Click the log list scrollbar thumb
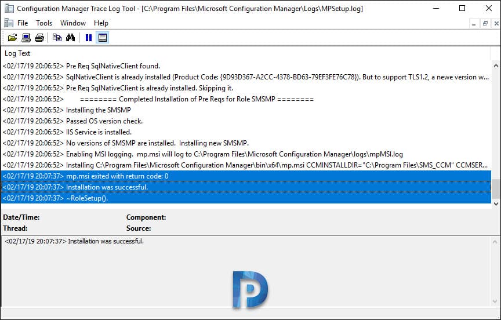The width and height of the screenshot is (501, 320). click(x=496, y=188)
